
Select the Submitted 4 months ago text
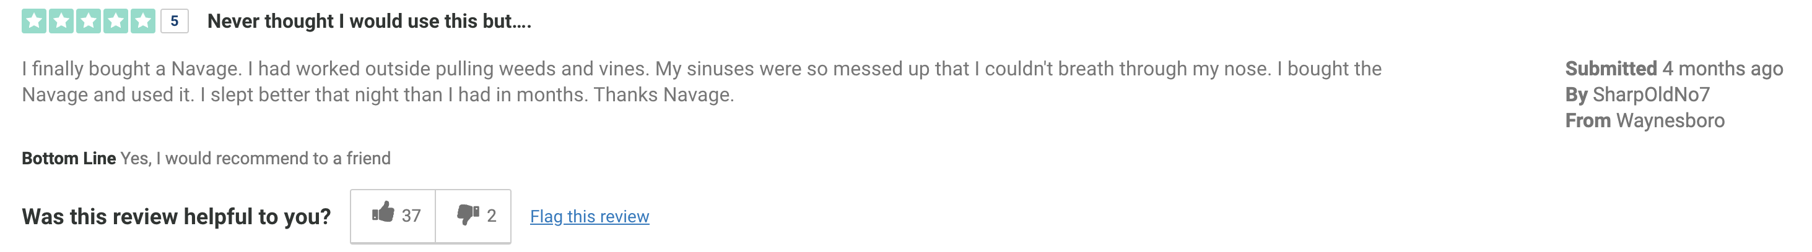tap(1673, 68)
